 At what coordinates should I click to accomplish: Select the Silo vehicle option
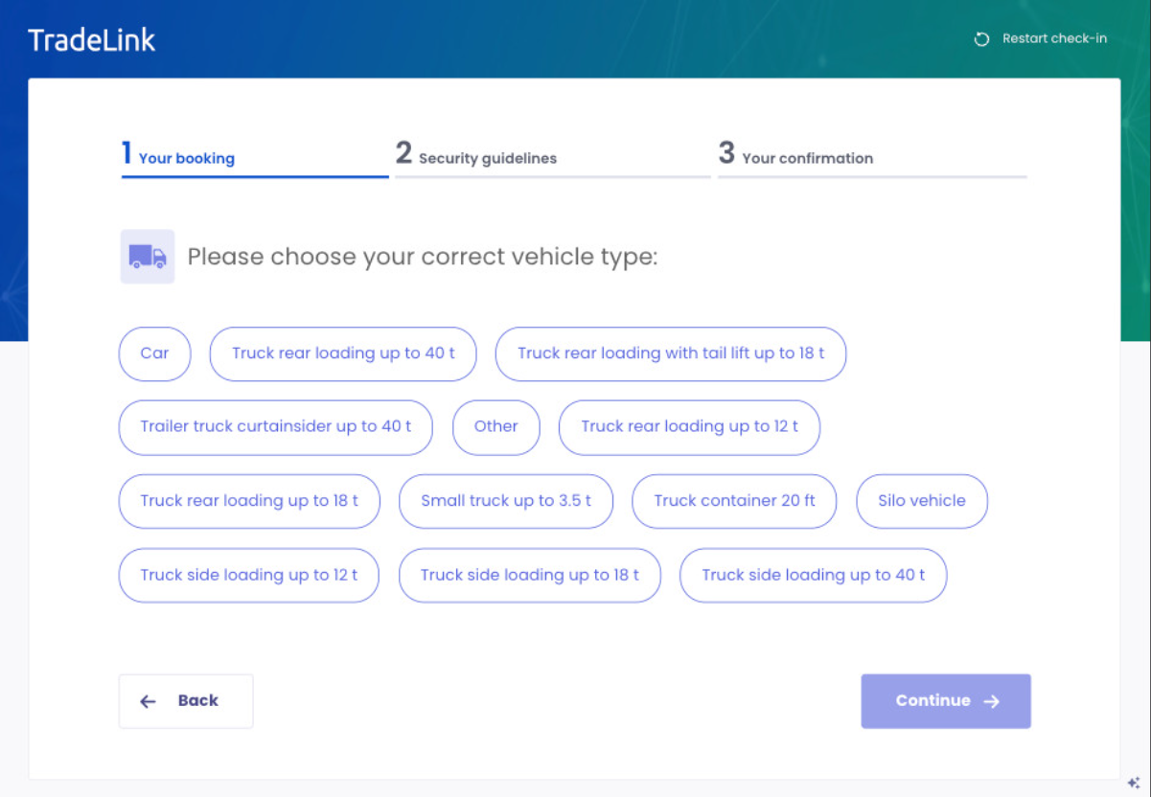click(922, 501)
